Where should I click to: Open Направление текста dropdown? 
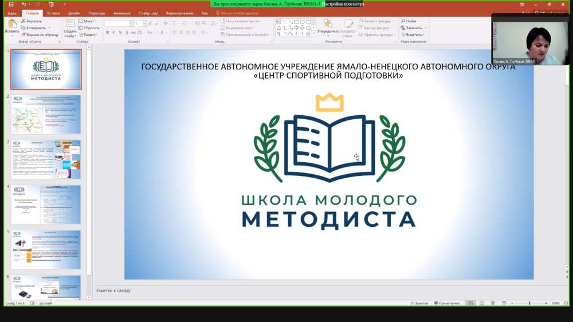(241, 21)
